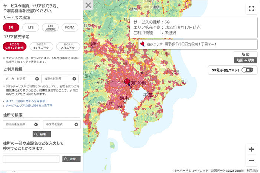260x173 pixels.
Task: Click エリア拡充予定：2023年9月17日時点 info text
Action: click(167, 28)
